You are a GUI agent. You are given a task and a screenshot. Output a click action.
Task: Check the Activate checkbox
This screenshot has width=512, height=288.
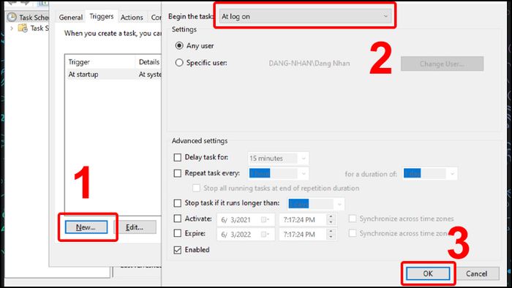(177, 219)
